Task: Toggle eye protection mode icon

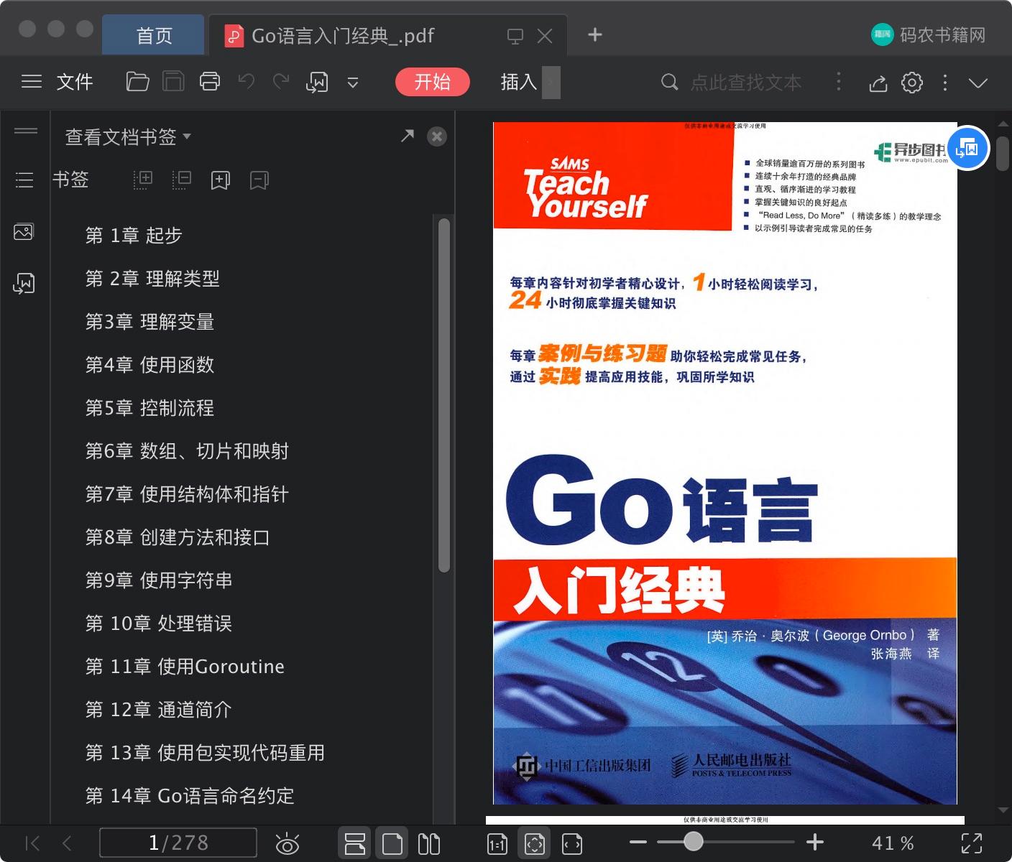Action: coord(287,843)
